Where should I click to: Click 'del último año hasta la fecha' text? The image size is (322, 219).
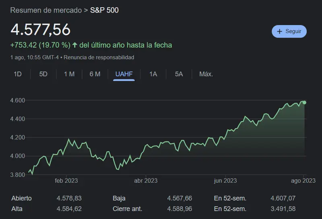click(126, 45)
